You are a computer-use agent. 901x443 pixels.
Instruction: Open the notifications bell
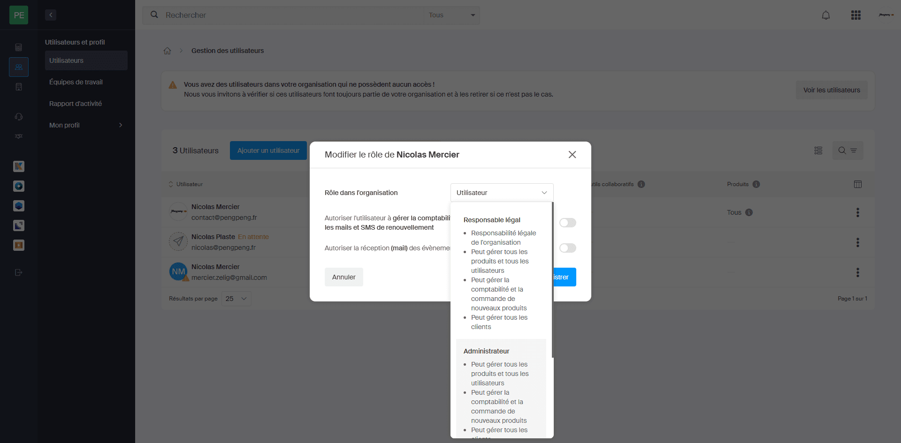[826, 15]
